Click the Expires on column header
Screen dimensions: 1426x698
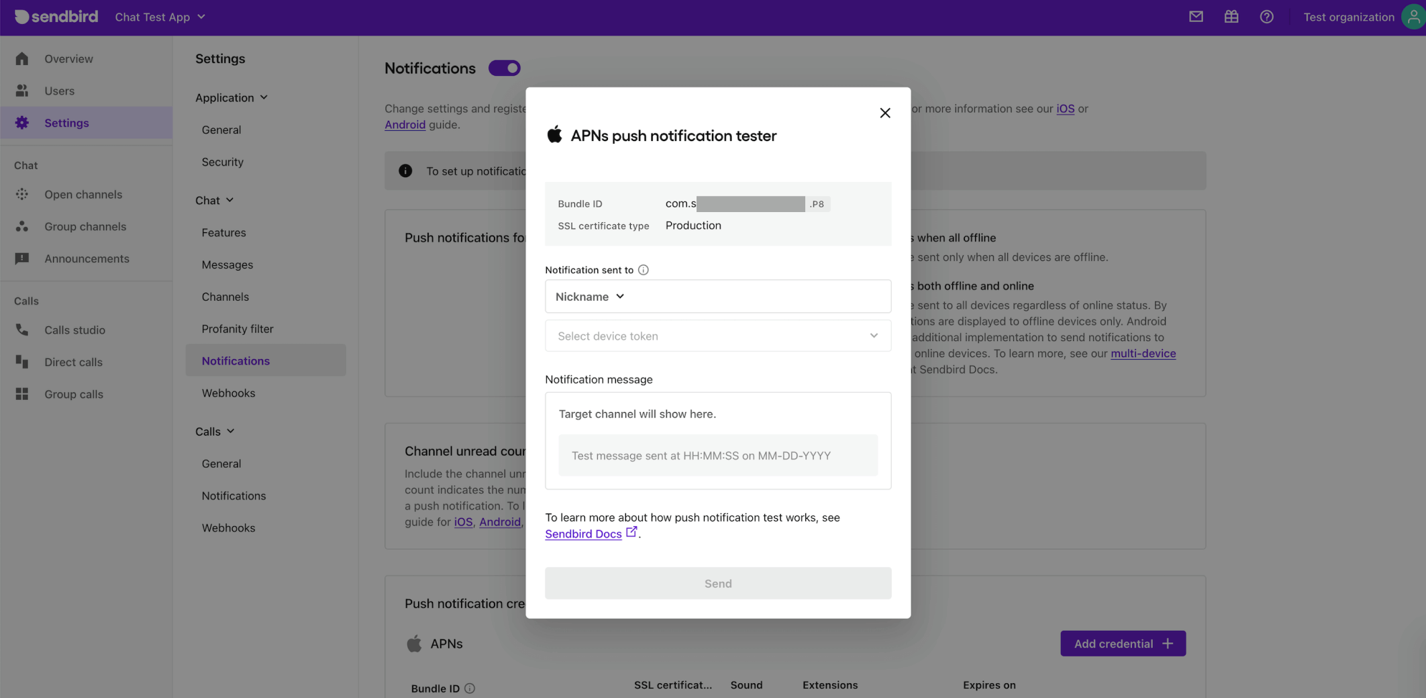coord(989,685)
